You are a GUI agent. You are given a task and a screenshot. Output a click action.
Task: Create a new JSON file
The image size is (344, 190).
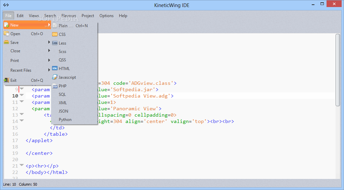pyautogui.click(x=74, y=111)
